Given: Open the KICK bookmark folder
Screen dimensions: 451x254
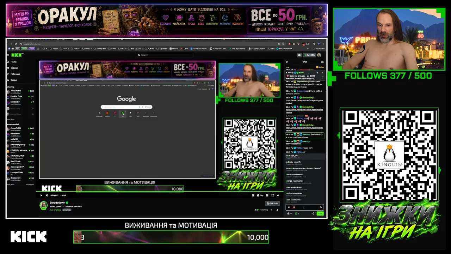Looking at the screenshot, I should click(x=140, y=48).
